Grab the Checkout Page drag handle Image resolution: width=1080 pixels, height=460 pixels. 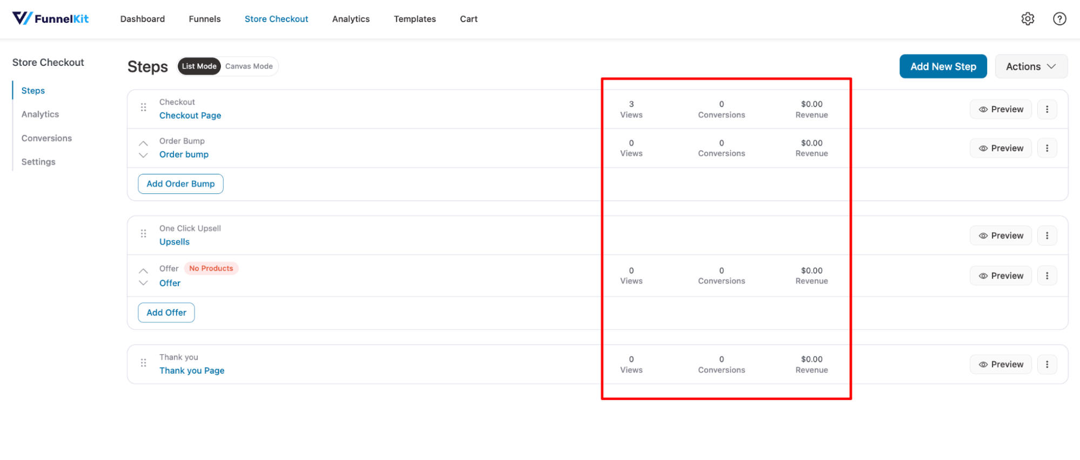(x=144, y=107)
